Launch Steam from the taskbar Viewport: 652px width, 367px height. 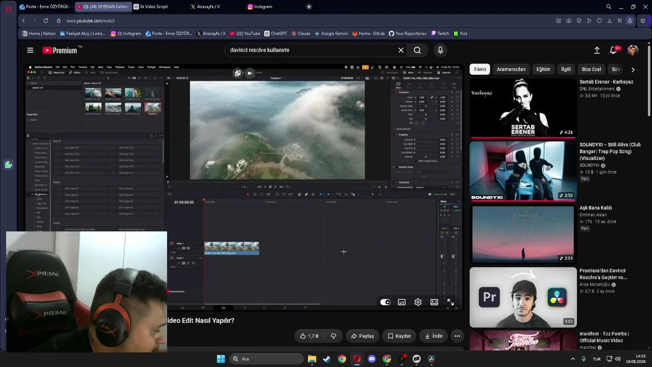[327, 359]
